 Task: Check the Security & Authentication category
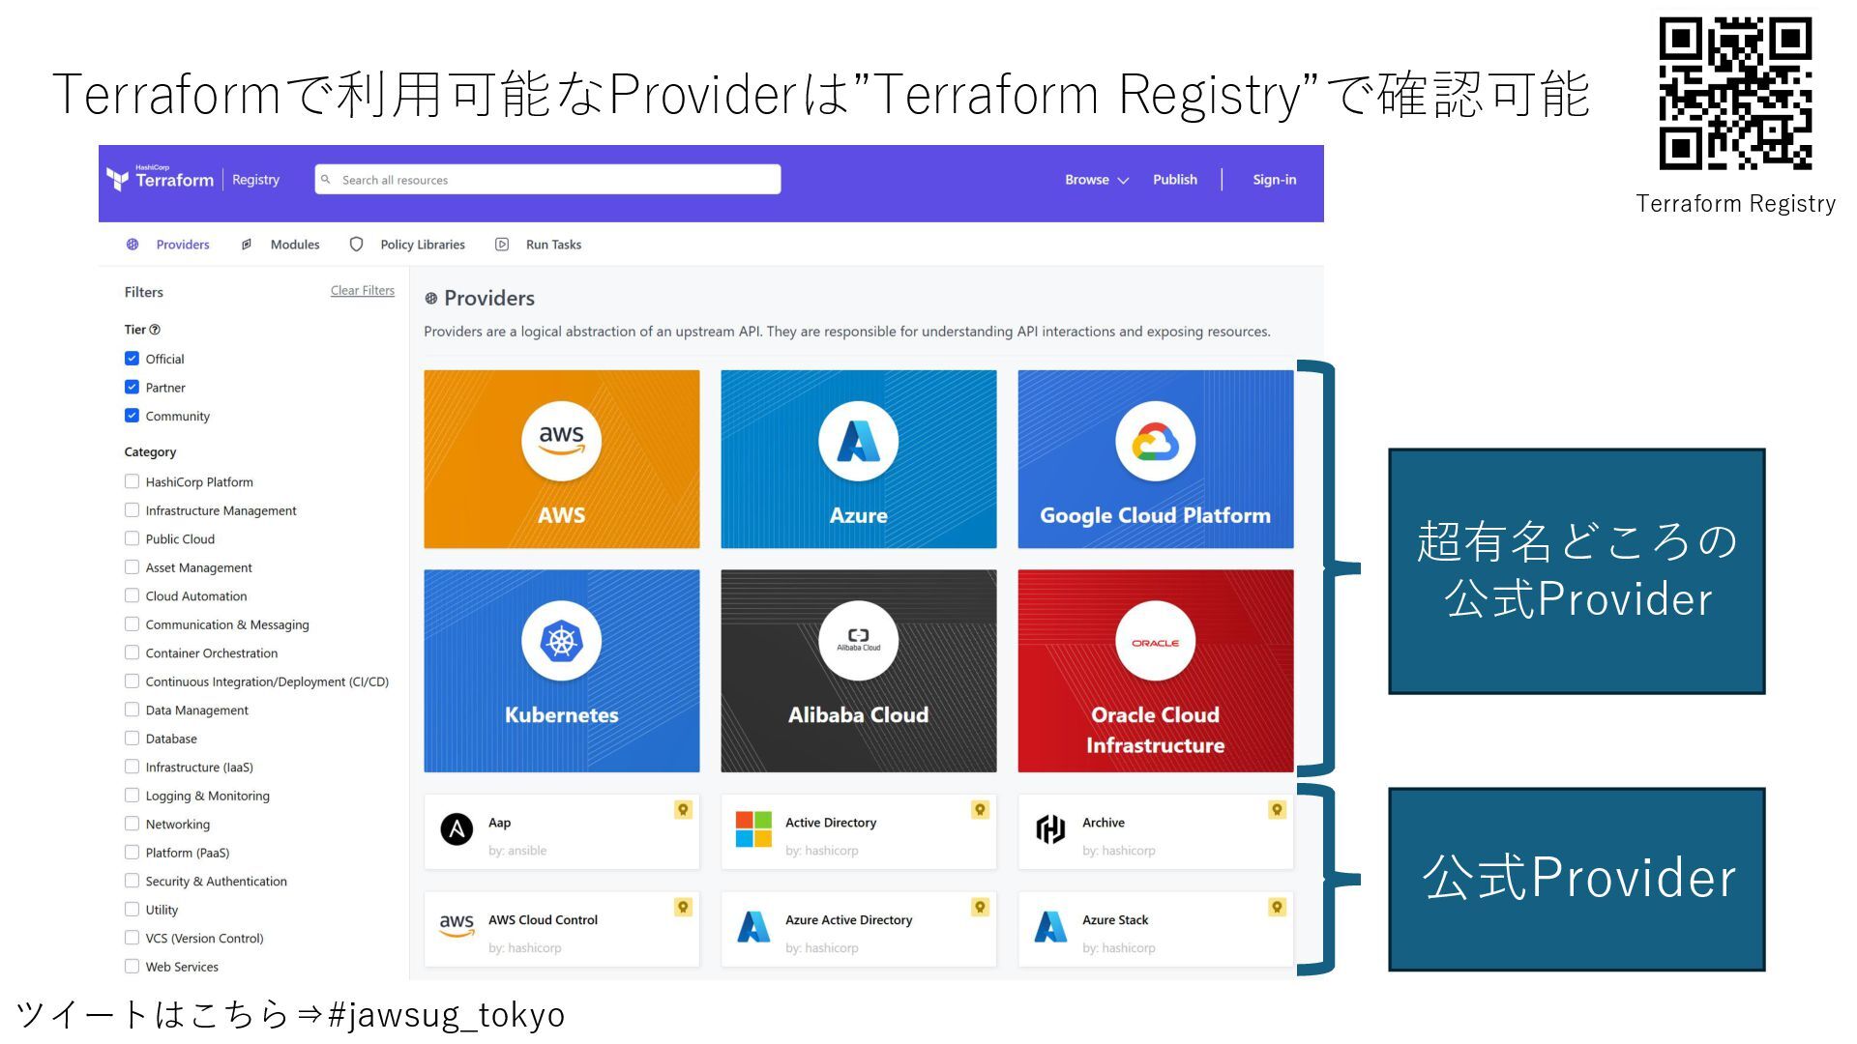click(132, 881)
